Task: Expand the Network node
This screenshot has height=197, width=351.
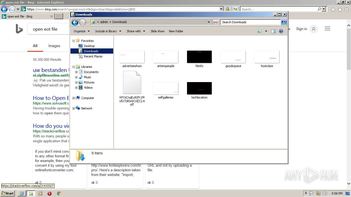Action: [x=73, y=108]
